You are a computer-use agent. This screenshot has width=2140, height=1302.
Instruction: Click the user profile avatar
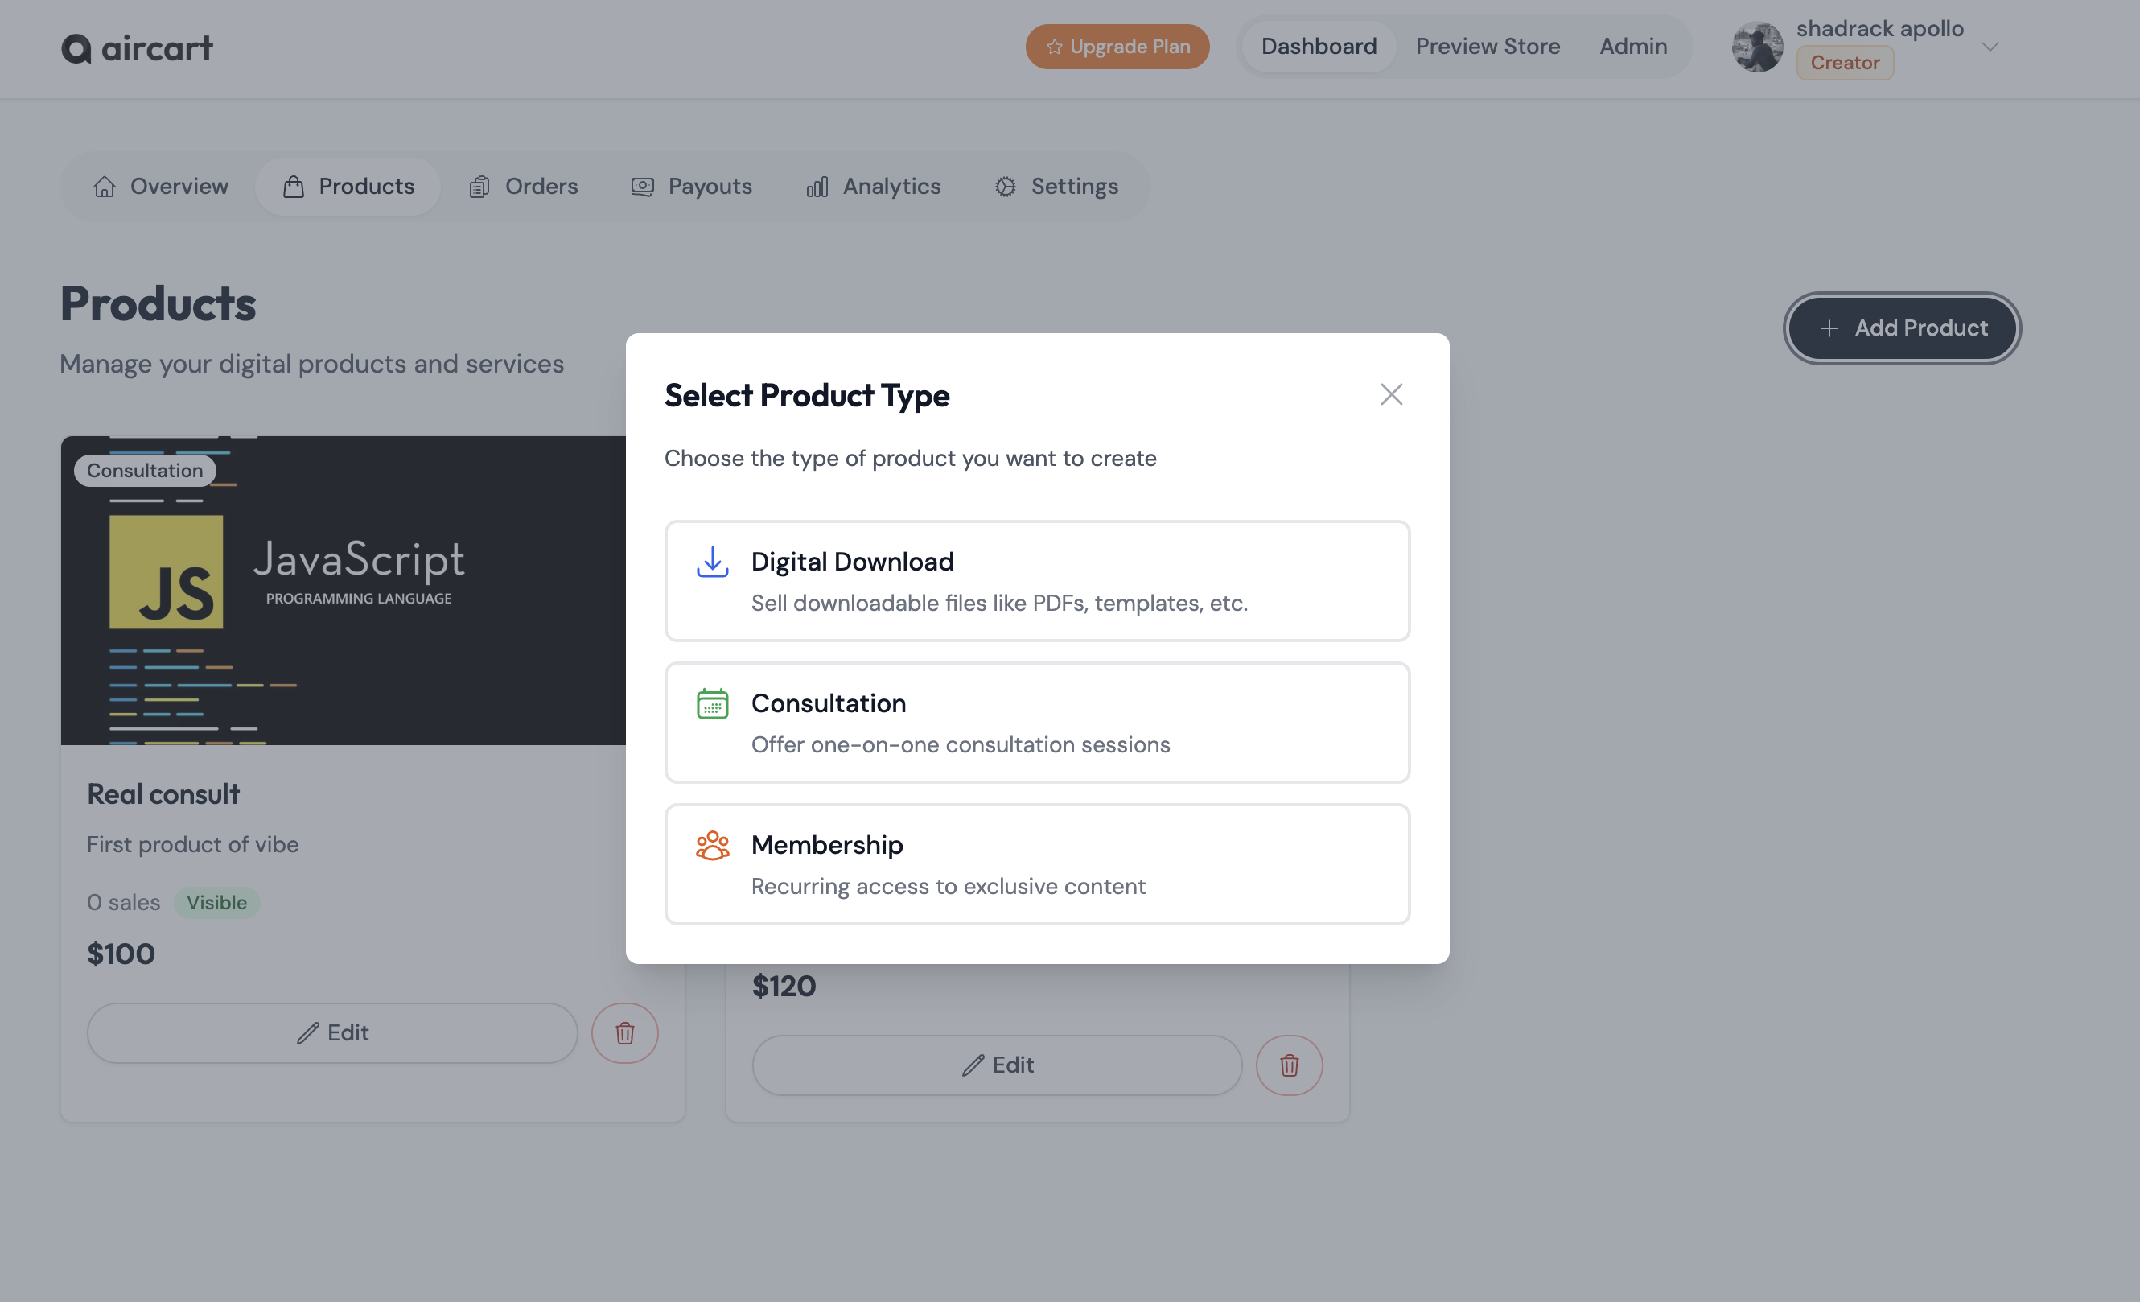(x=1757, y=47)
